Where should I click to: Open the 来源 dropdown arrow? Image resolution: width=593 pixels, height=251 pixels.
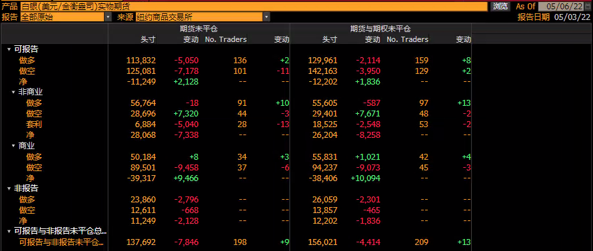pos(267,17)
